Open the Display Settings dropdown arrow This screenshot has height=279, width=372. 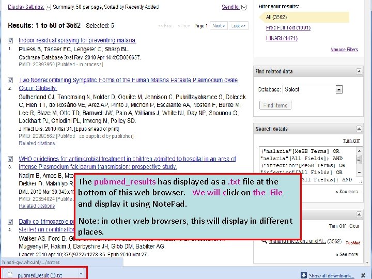click(x=48, y=7)
